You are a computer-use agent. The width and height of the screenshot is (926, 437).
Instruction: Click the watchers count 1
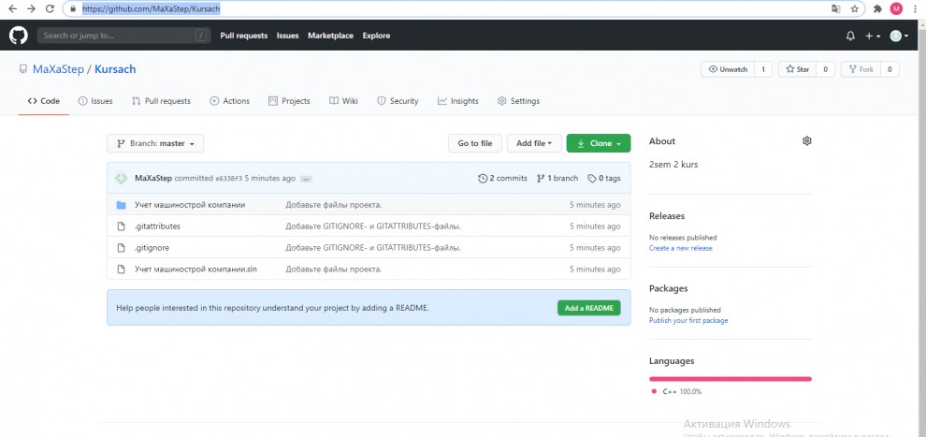tap(763, 69)
